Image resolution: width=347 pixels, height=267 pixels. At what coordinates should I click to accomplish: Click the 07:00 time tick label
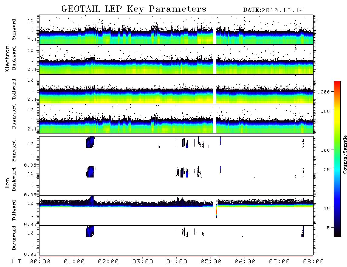click(280, 262)
